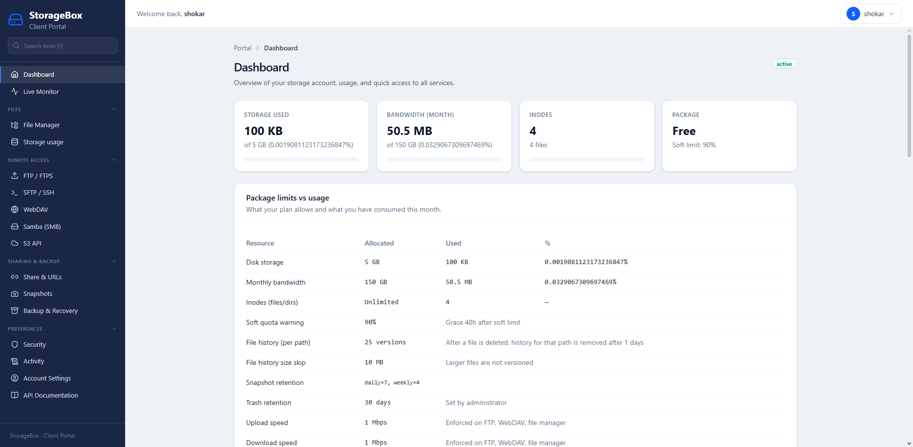Screen dimensions: 913x447
Task: Click the '100 KB' storage used value
Action: tap(263, 131)
